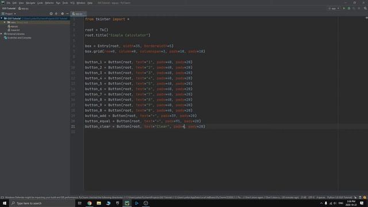Screen dimensions: 368x207
Task: Click UTF-8 encoding in status bar
Action: (x=312, y=198)
